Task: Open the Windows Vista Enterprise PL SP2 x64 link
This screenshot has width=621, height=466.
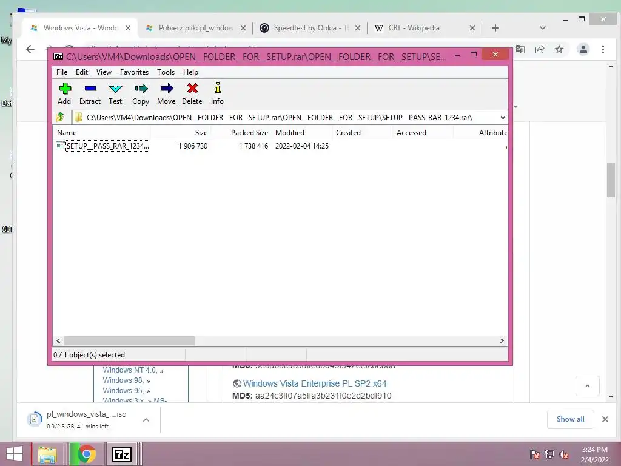Action: click(x=315, y=383)
